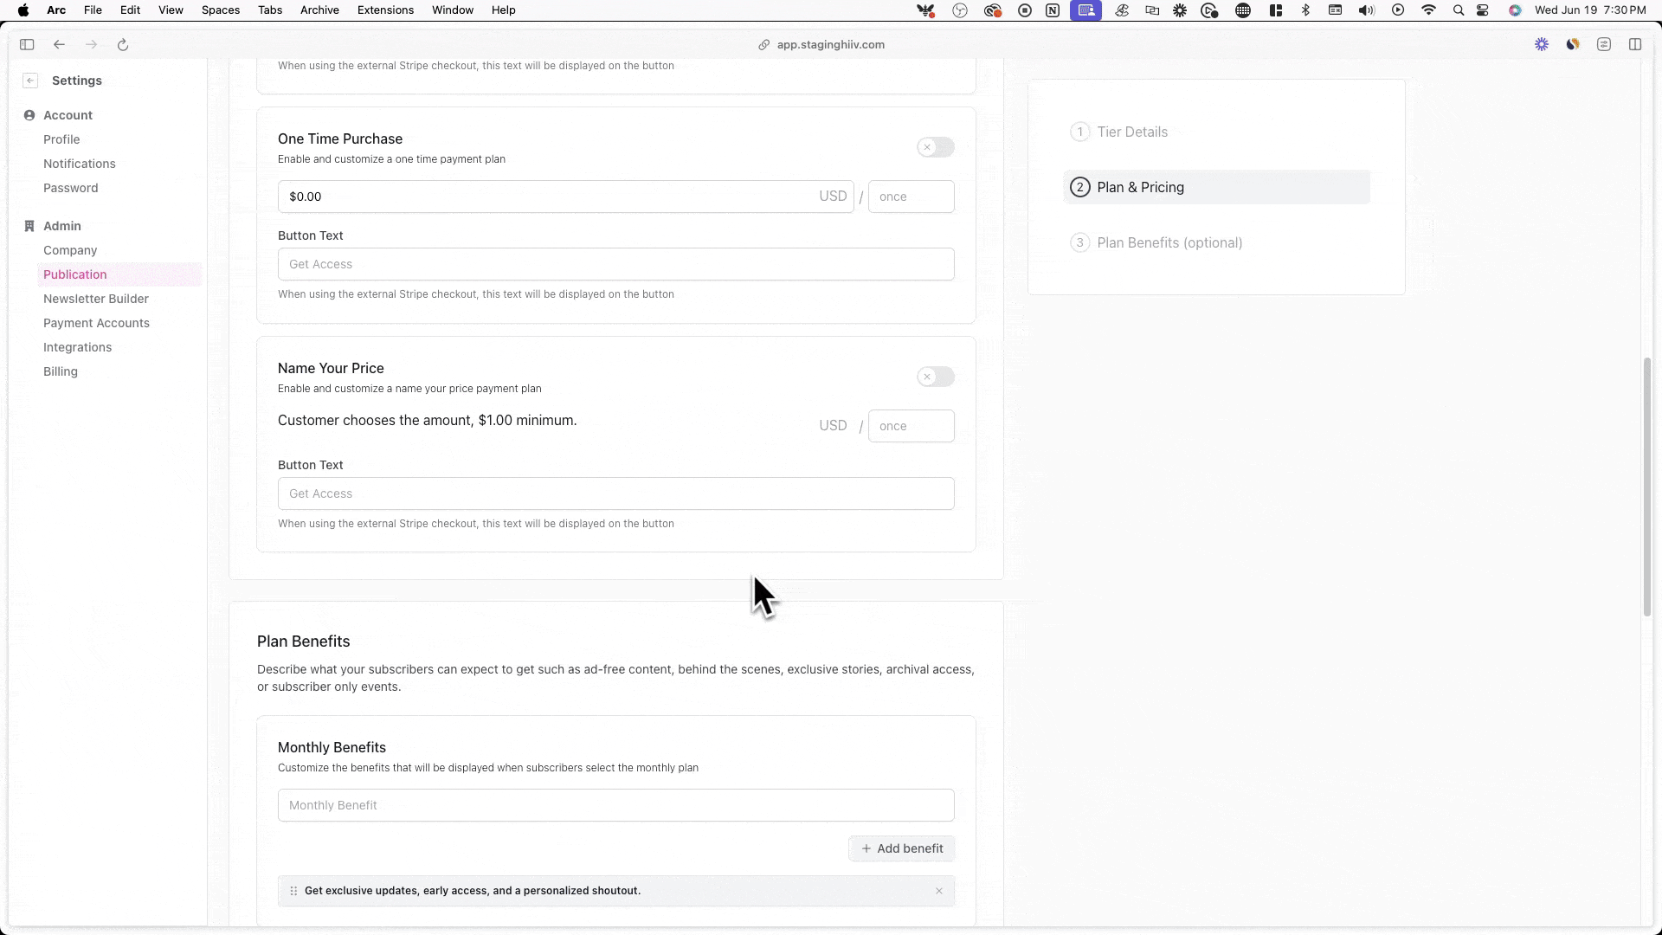Enable the Name Your Price toggle
This screenshot has height=935, width=1662.
click(x=936, y=377)
